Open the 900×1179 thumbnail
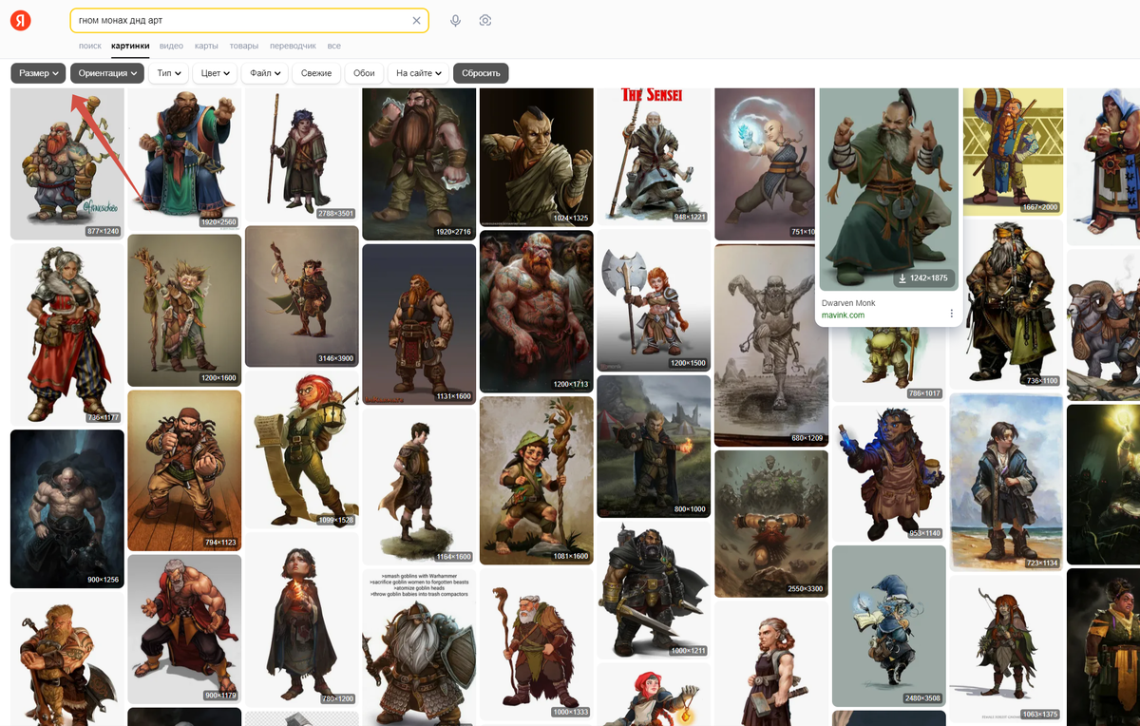The image size is (1140, 726). (x=184, y=629)
